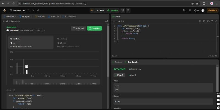Click the Premium button
Viewport: 220px width, 110px height.
pos(212,10)
